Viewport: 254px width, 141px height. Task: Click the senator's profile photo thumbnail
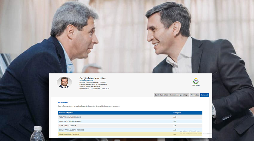coord(64,82)
